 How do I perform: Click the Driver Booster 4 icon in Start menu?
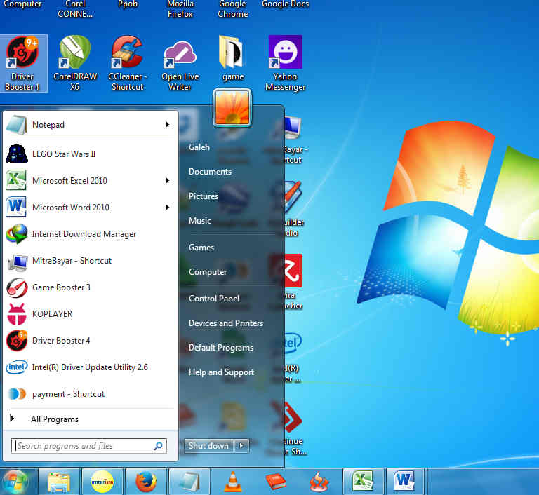[17, 341]
